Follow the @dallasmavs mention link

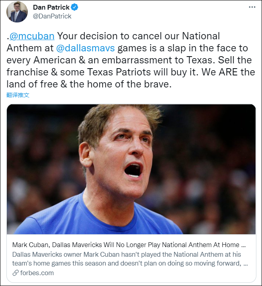pyautogui.click(x=85, y=49)
